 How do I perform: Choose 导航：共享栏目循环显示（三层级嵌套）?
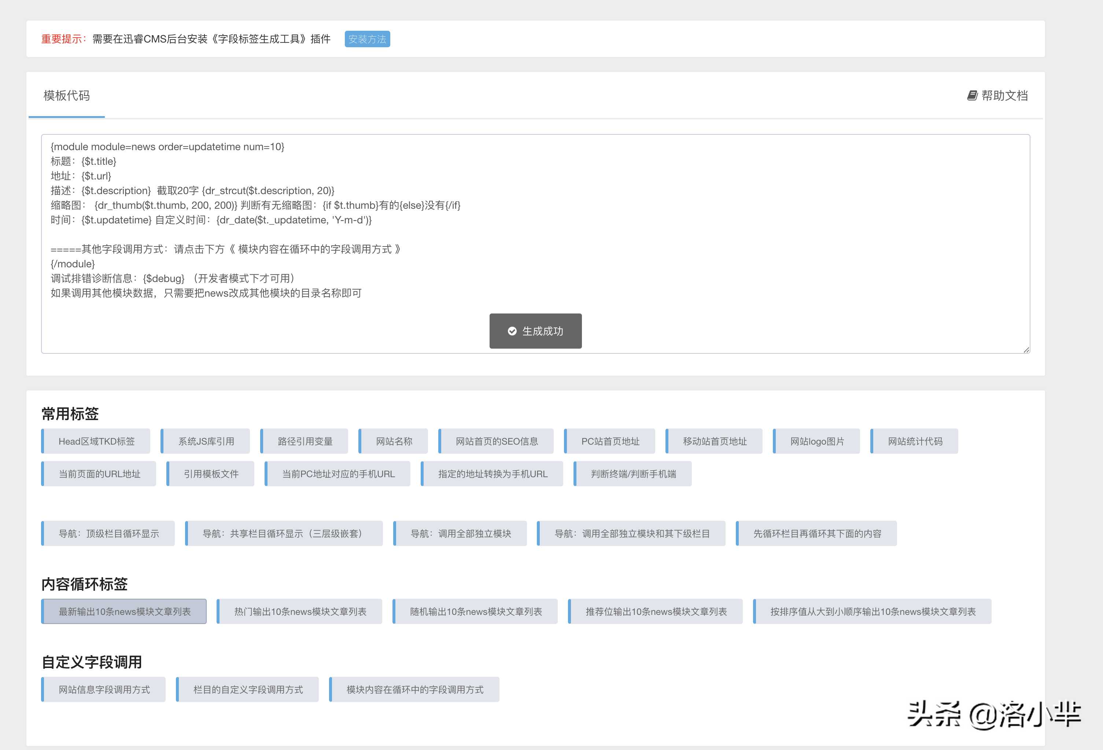[284, 533]
